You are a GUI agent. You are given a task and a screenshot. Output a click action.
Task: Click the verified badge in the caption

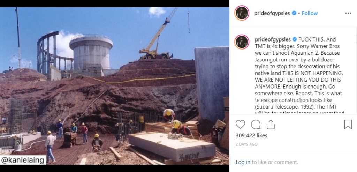[295, 39]
